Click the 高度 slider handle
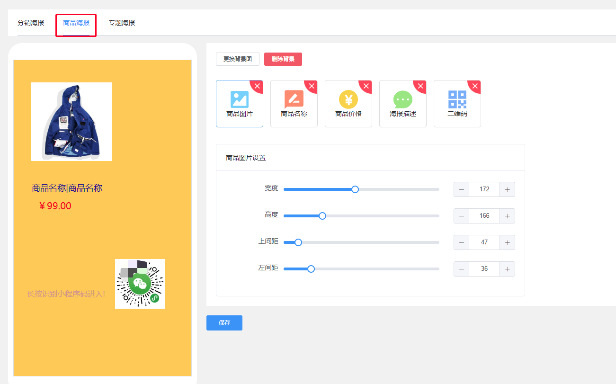Image resolution: width=616 pixels, height=384 pixels. pyautogui.click(x=322, y=216)
